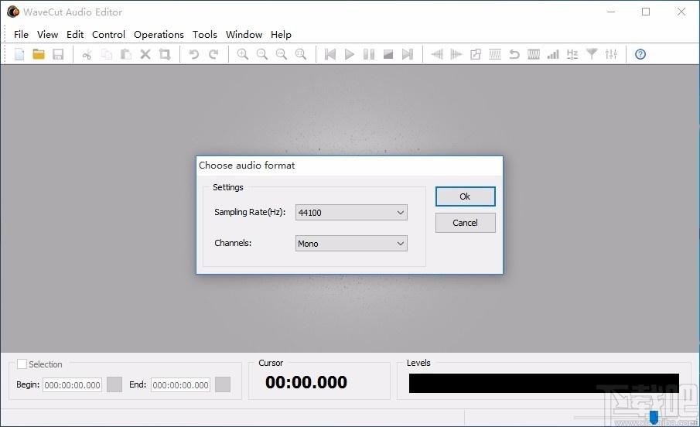Click the New file icon

pos(19,54)
